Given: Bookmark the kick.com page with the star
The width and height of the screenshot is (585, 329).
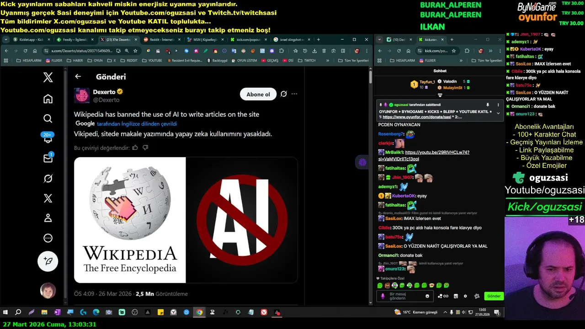Looking at the screenshot, I should tap(453, 51).
